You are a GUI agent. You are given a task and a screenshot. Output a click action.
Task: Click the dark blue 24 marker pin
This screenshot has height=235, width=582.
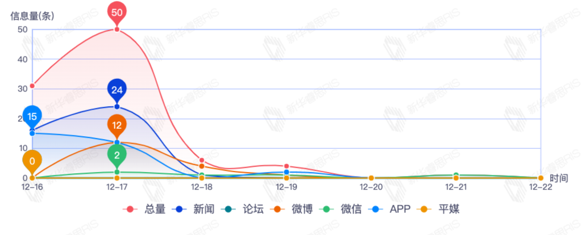point(117,90)
